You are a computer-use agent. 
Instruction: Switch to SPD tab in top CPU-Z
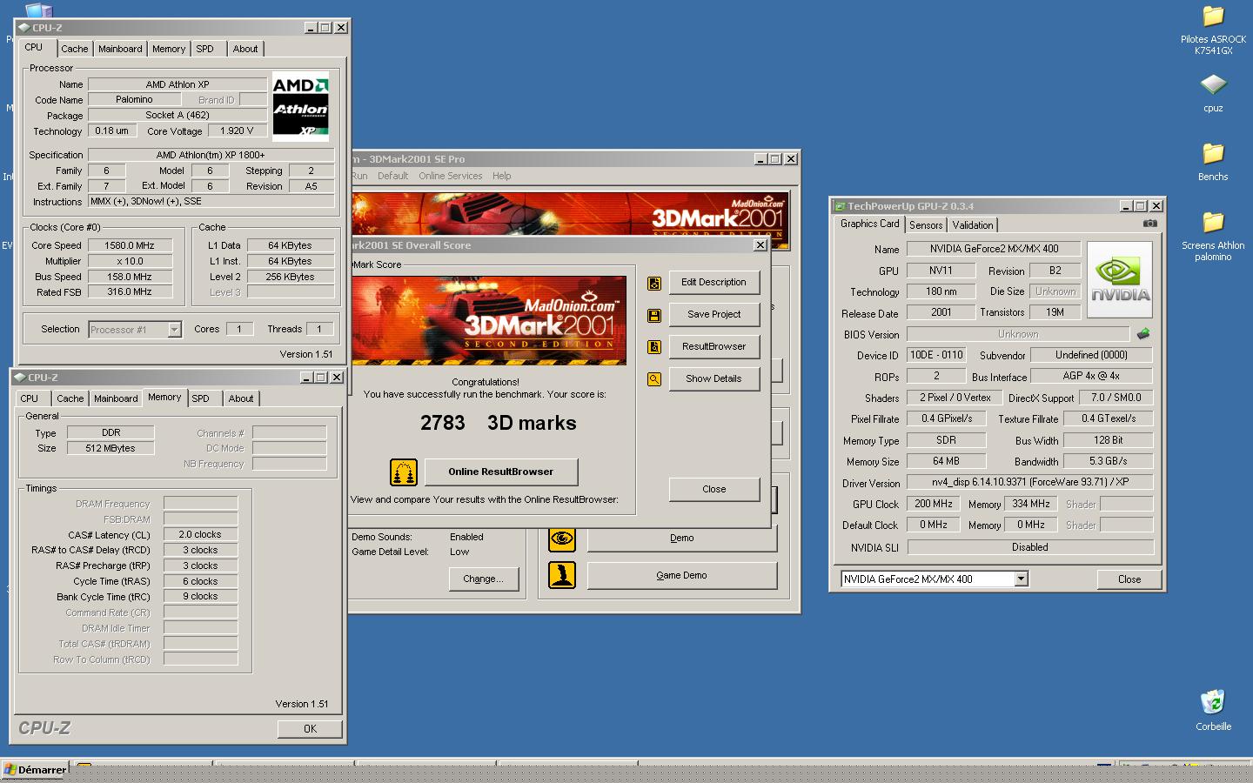pyautogui.click(x=205, y=49)
